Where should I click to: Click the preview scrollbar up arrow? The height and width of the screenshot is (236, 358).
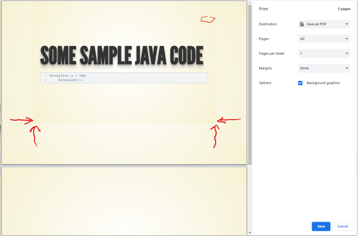click(x=250, y=3)
